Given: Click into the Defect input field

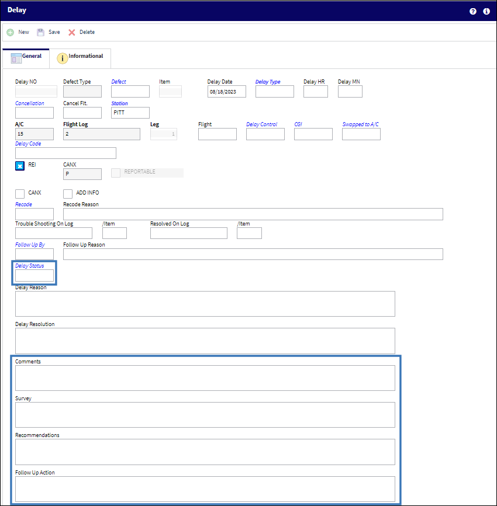Looking at the screenshot, I should coord(130,91).
